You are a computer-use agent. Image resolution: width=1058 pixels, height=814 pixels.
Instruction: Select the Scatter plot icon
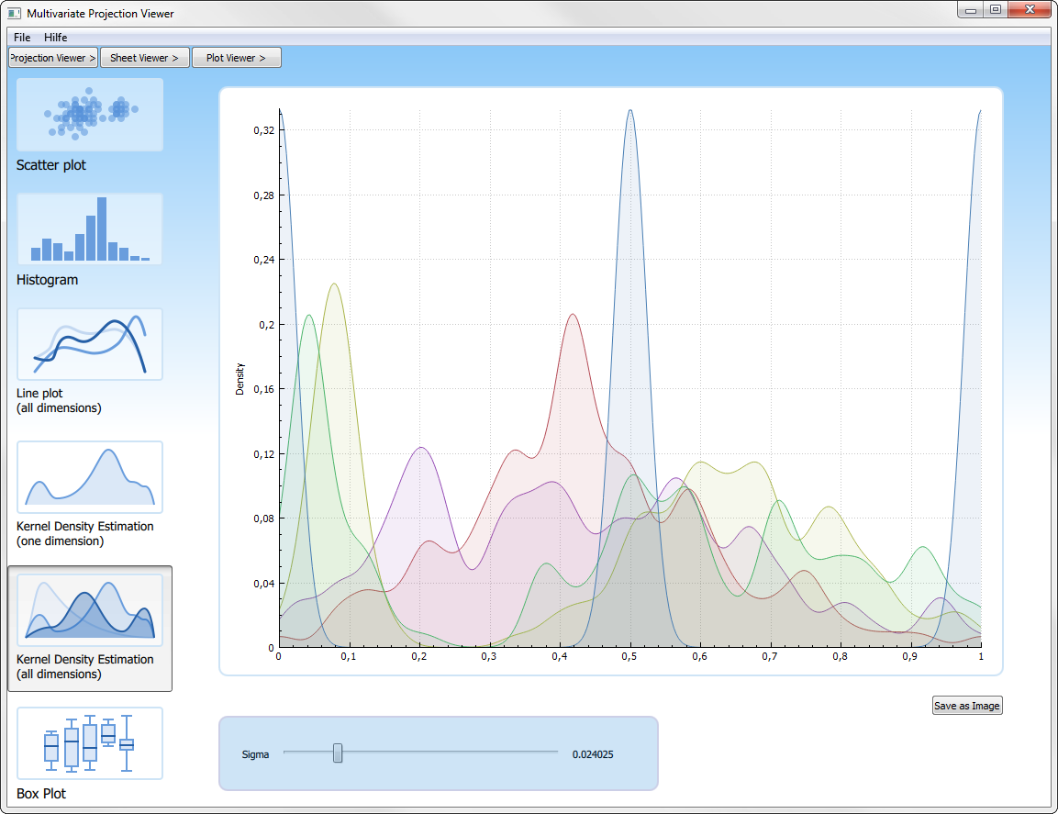point(90,115)
